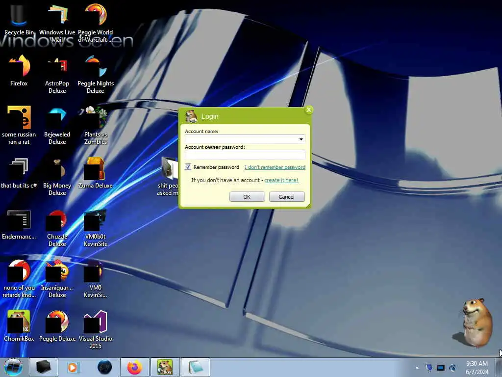This screenshot has height=377, width=502.
Task: Show hidden system tray icons
Action: tap(417, 368)
